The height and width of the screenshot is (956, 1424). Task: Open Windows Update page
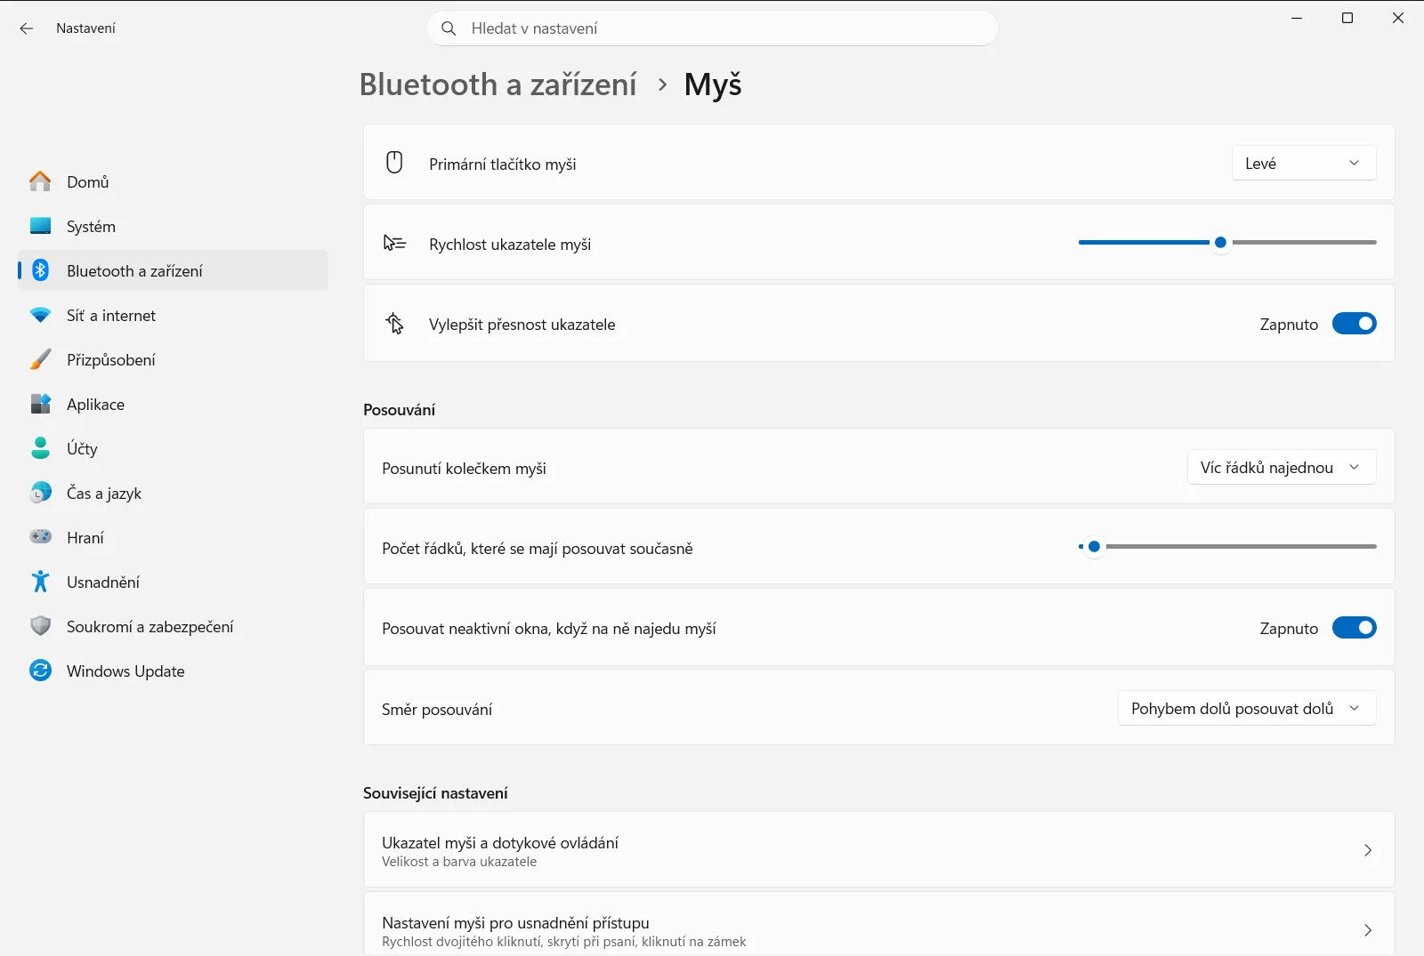[x=173, y=671]
